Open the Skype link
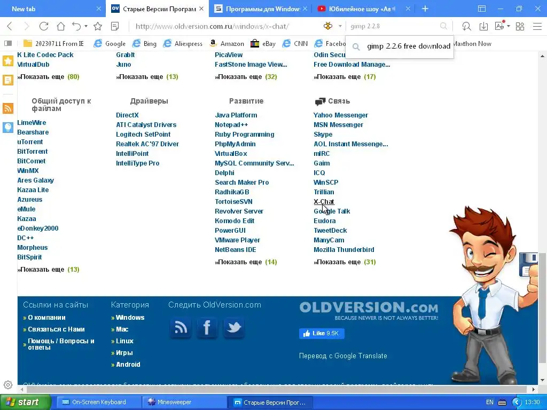The image size is (547, 410). coord(323,135)
